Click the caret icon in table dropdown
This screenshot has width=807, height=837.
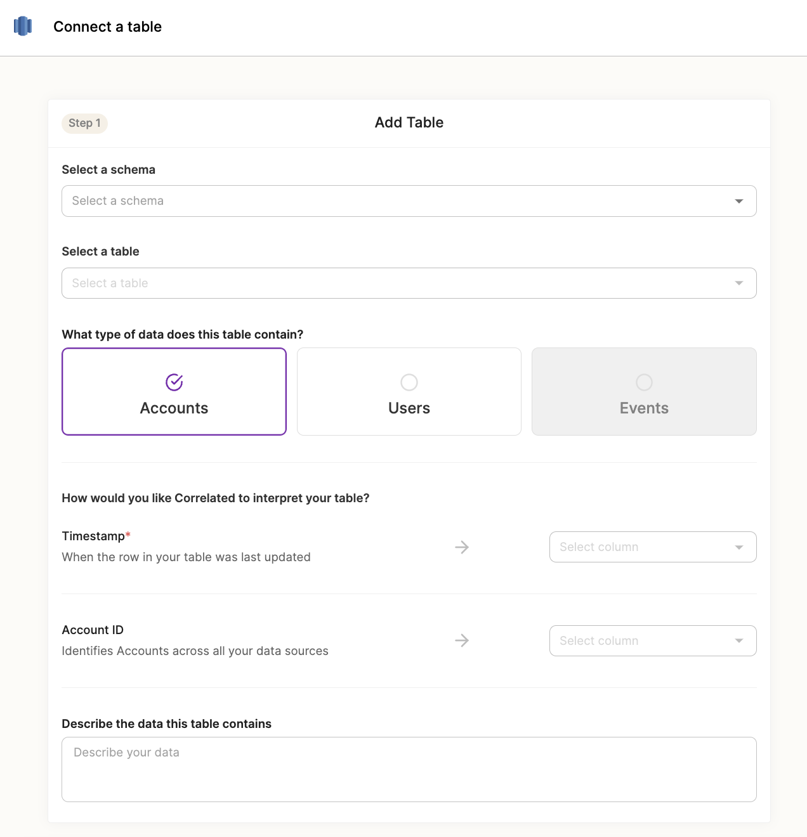738,283
